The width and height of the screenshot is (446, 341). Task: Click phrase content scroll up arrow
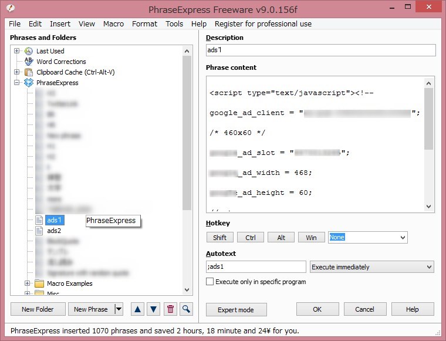[x=428, y=83]
